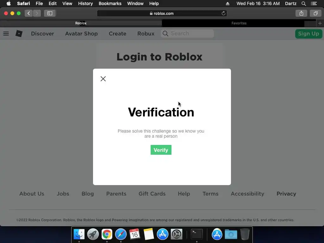The image size is (324, 243).
Task: Open Finder from the Dock
Action: 79,234
